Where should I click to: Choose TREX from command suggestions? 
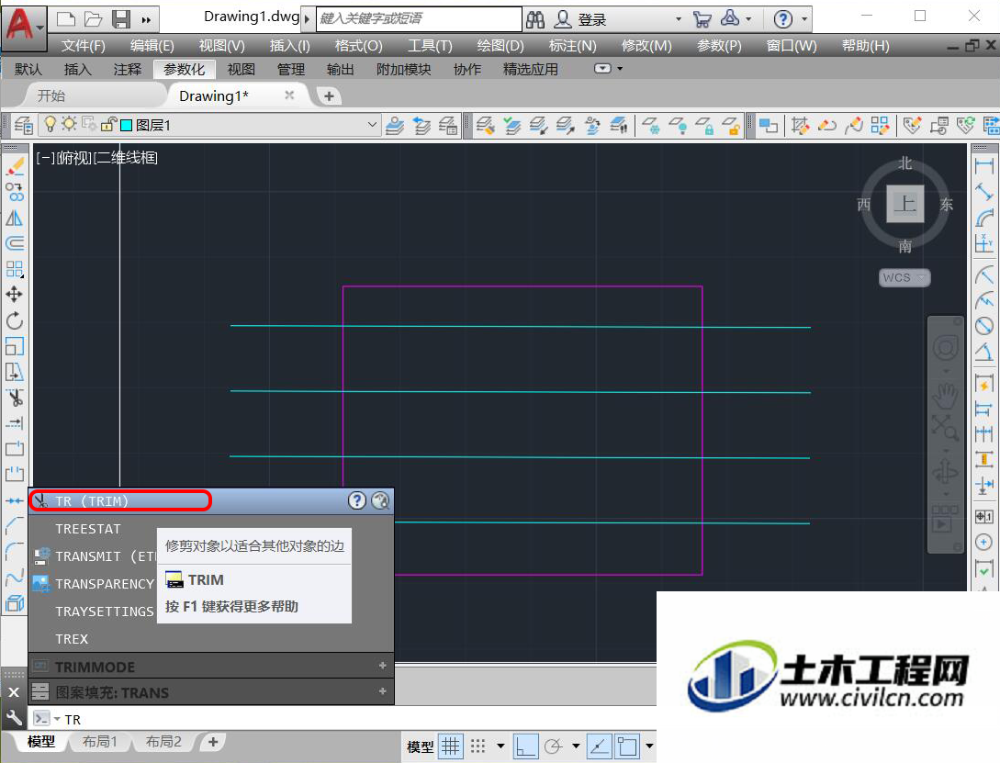click(x=72, y=638)
